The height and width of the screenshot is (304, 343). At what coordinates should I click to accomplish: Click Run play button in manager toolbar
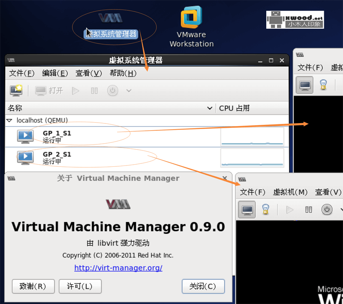[75, 90]
